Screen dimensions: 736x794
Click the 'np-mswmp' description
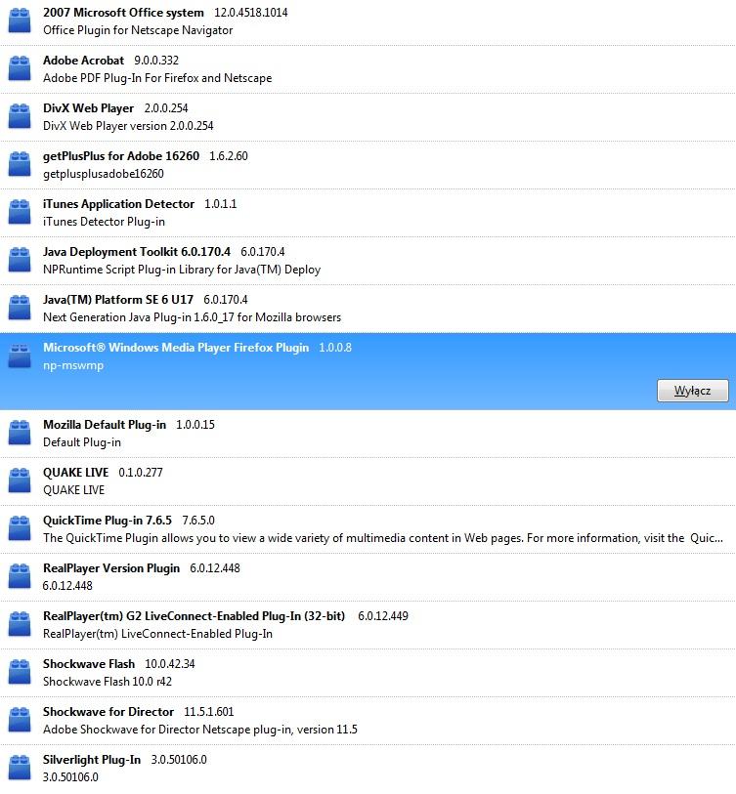pyautogui.click(x=73, y=365)
